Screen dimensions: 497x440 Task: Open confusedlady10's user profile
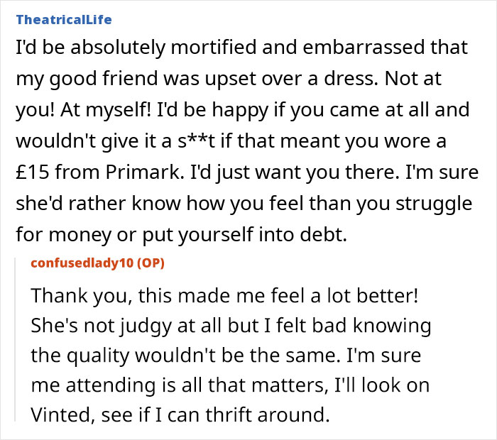(x=82, y=263)
